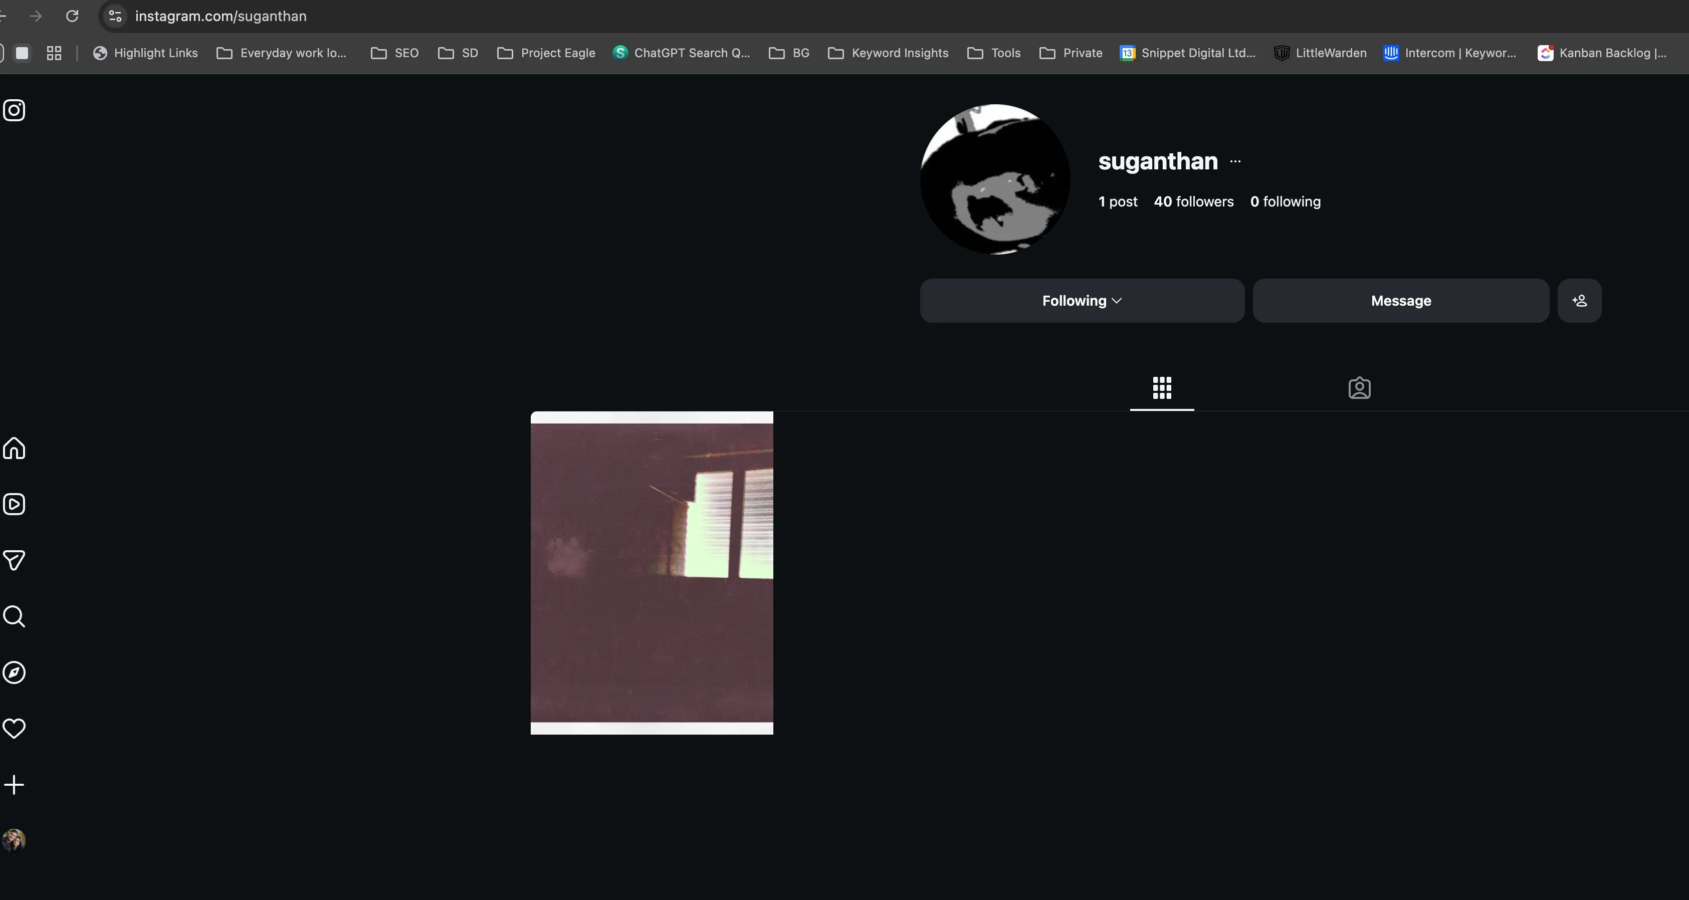Switch to the tagged photos tab

coord(1359,388)
